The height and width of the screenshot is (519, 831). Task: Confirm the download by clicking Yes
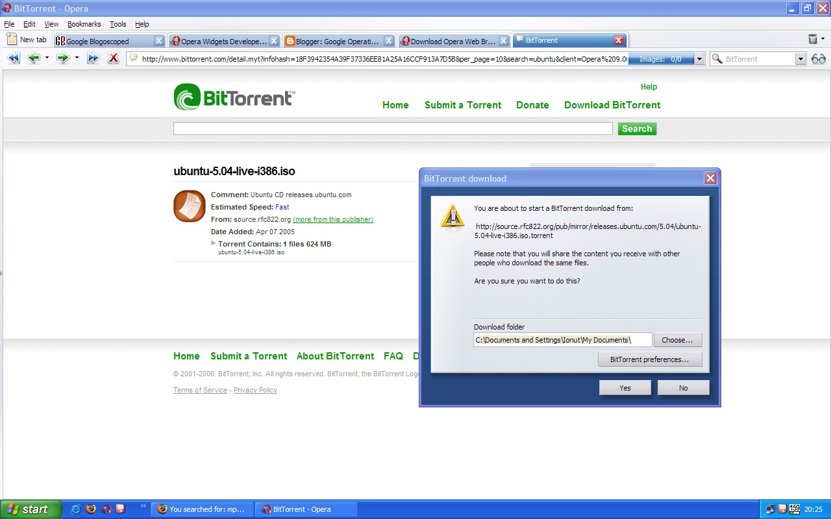point(625,388)
